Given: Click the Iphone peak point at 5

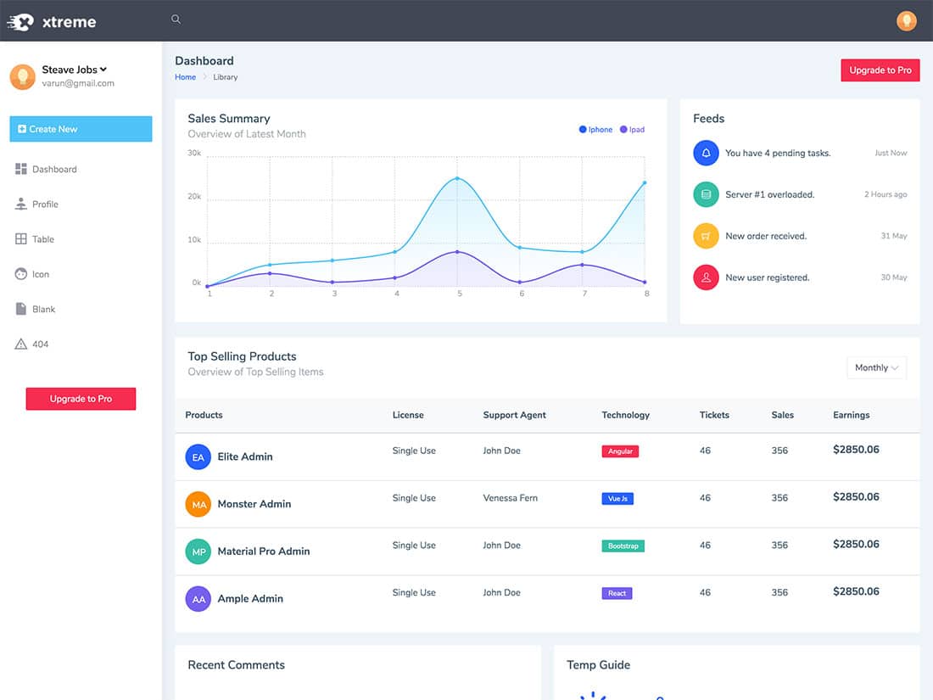Looking at the screenshot, I should 457,178.
